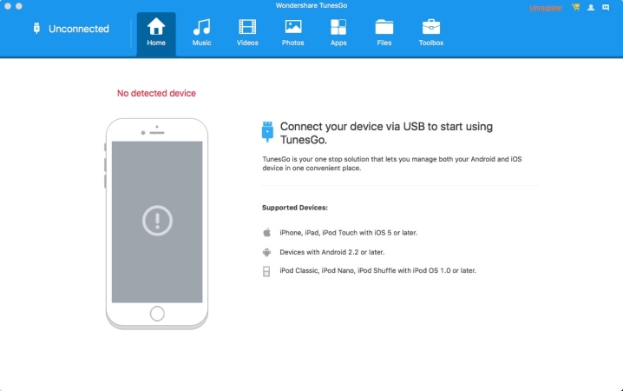Viewport: 623px width, 391px height.
Task: Click the iPod Classic device icon
Action: [266, 271]
